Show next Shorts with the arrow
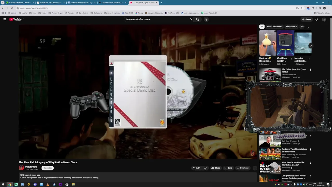Image resolution: width=332 pixels, height=187 pixels. coord(311,45)
